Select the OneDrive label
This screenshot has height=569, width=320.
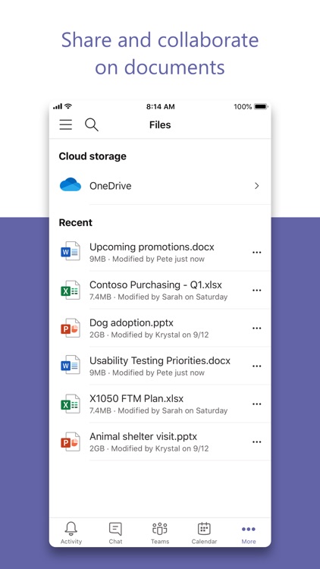pos(110,186)
